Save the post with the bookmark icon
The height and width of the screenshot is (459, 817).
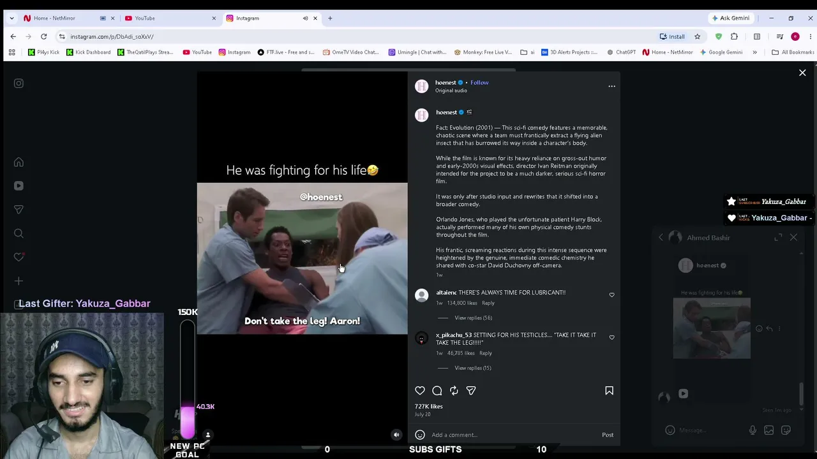tap(609, 391)
